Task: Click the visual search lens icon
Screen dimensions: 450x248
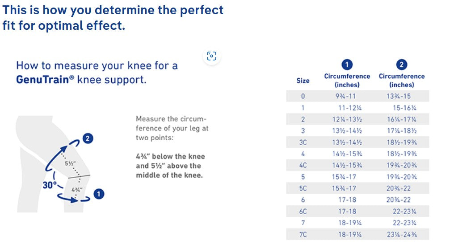Action: [x=212, y=56]
